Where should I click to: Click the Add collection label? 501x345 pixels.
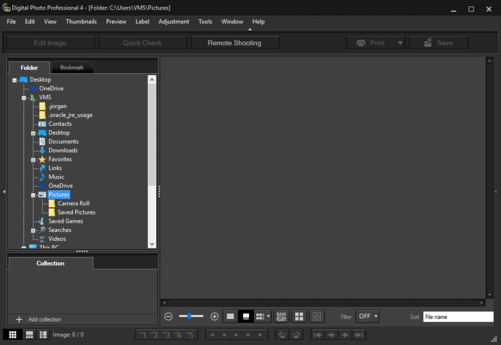(x=44, y=319)
